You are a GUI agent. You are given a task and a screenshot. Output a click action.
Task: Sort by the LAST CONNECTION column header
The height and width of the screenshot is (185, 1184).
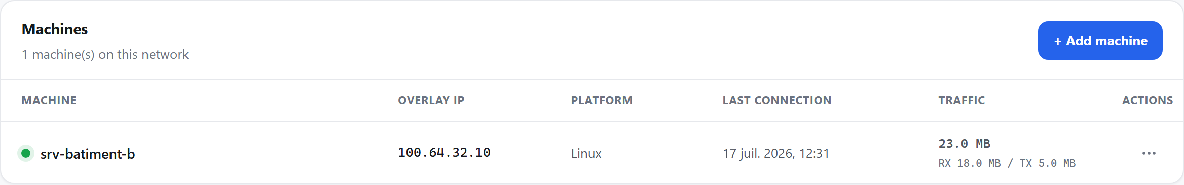pyautogui.click(x=776, y=100)
